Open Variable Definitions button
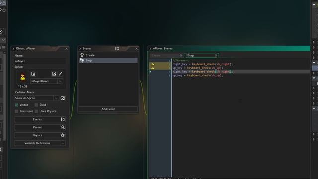318x179 pixels. [x=37, y=143]
